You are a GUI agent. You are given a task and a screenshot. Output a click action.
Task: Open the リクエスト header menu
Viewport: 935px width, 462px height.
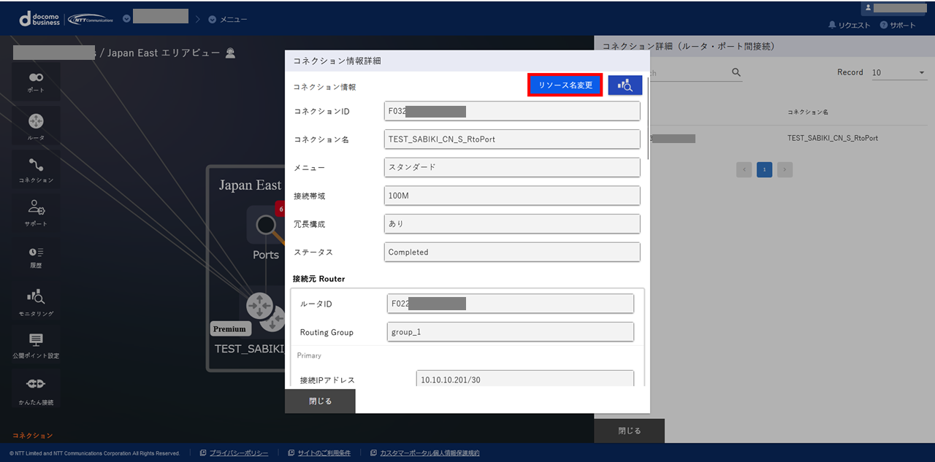tap(849, 25)
